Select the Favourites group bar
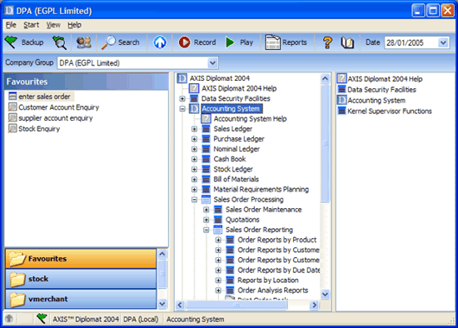The width and height of the screenshot is (458, 328). (x=81, y=259)
